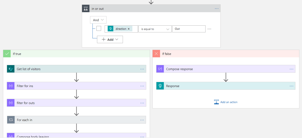
Task: Click the value field containing 'Out'
Action: click(189, 29)
